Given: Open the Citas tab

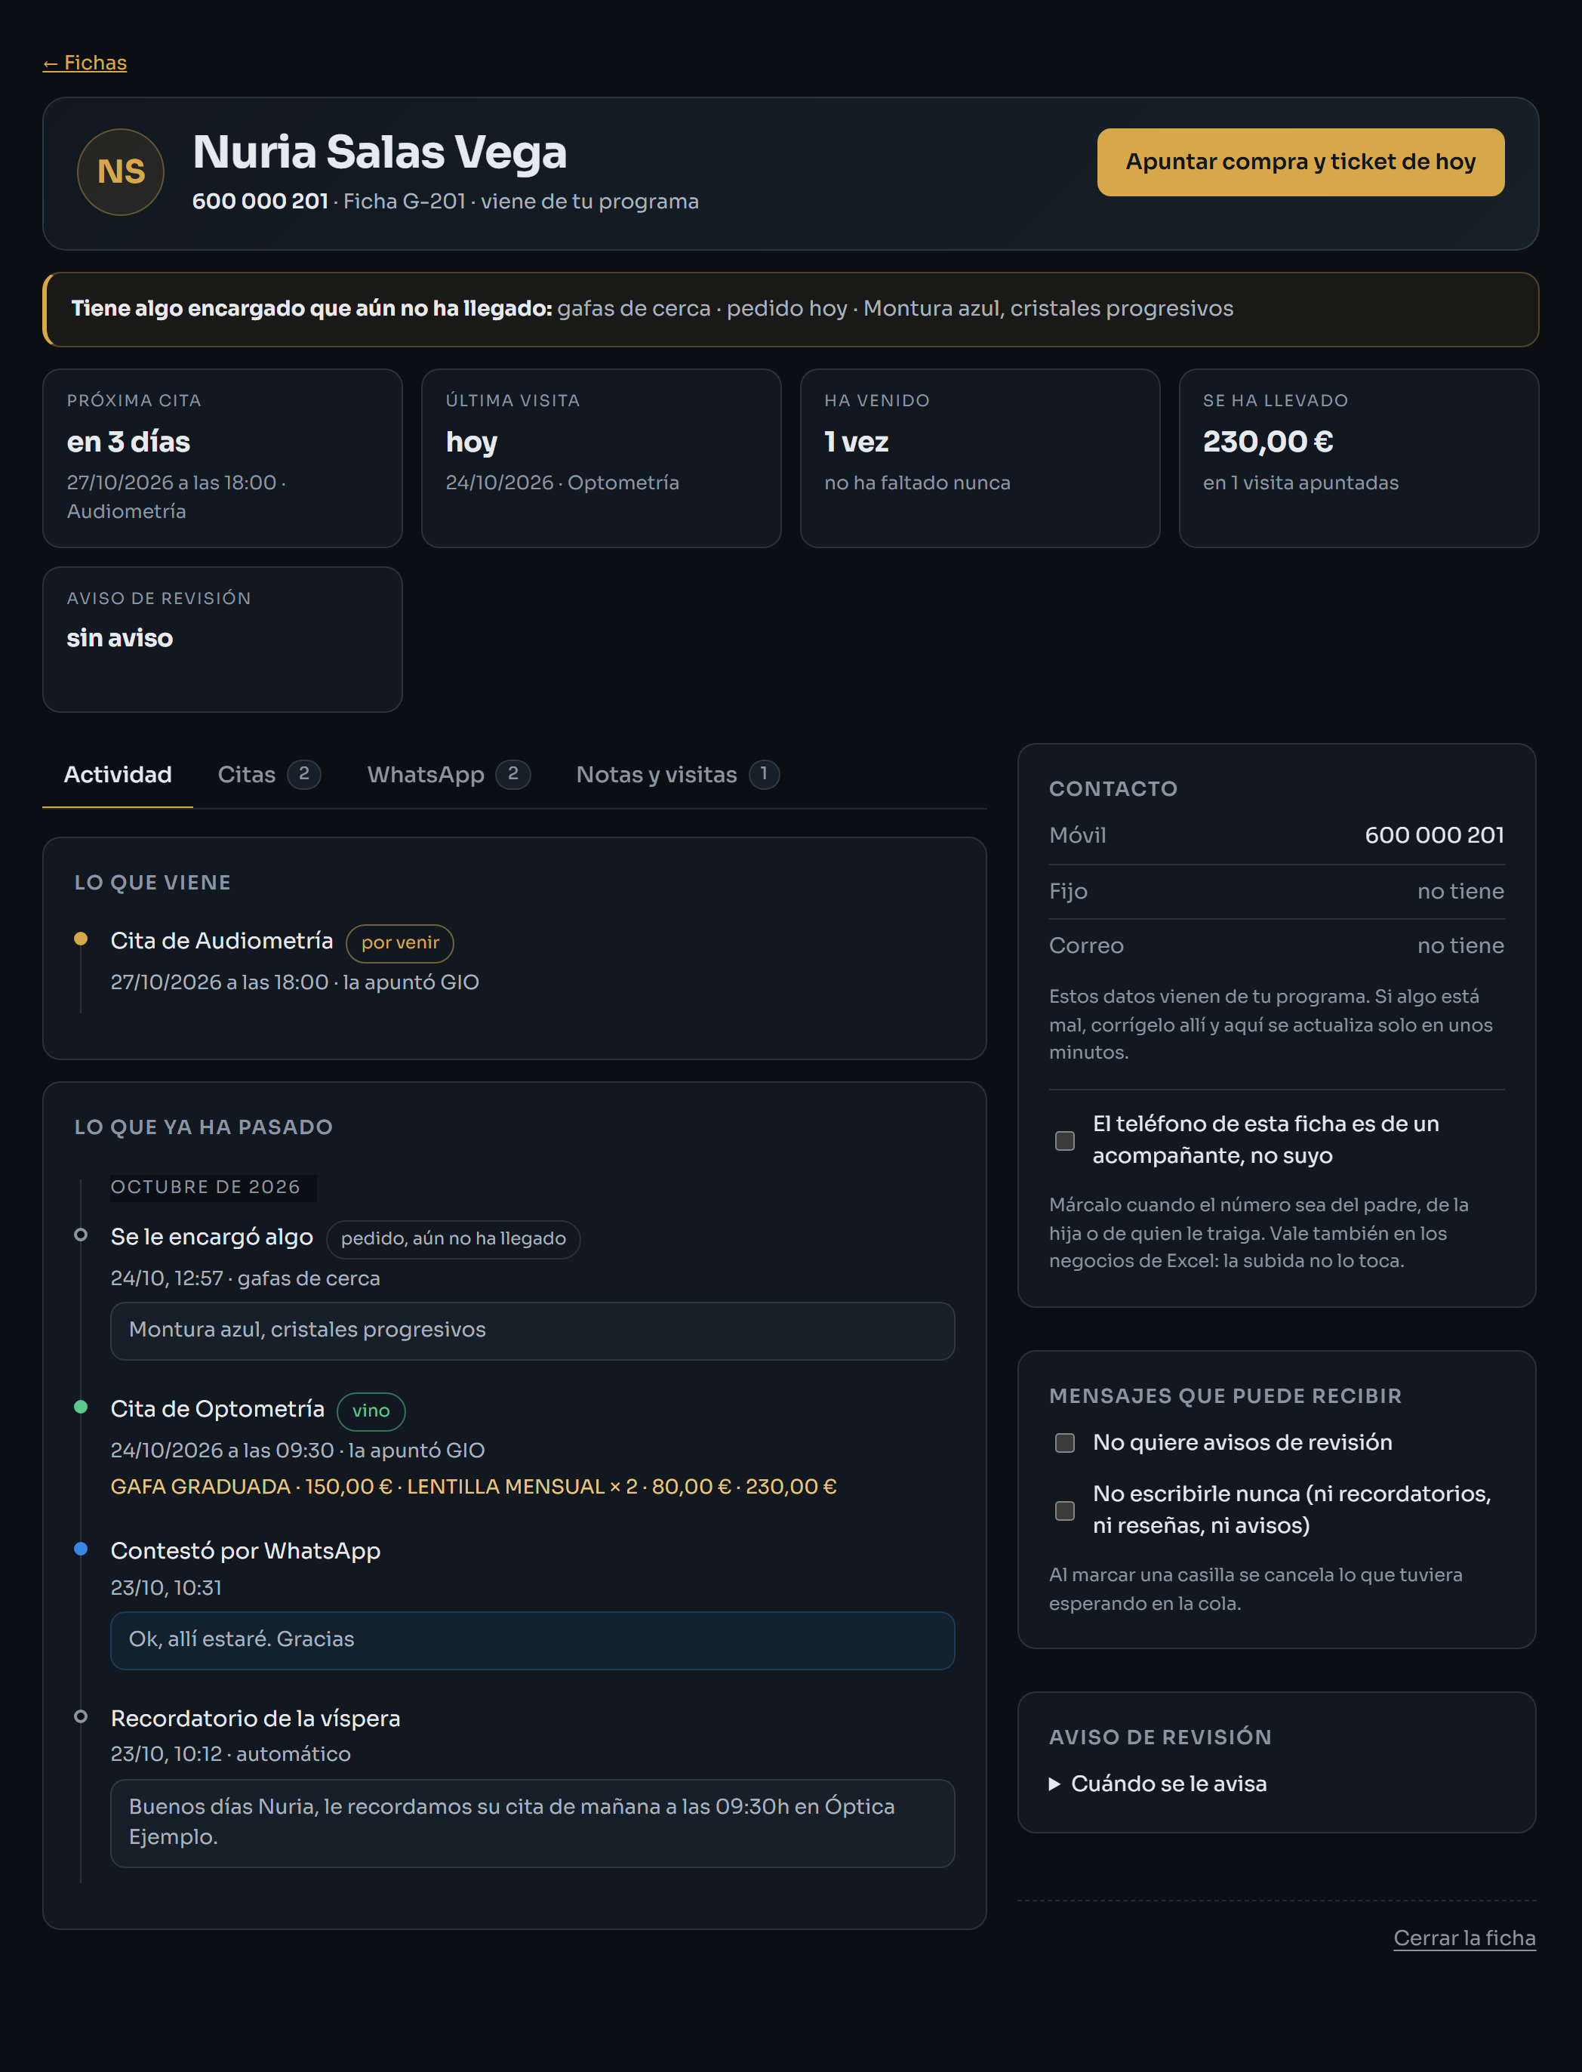Looking at the screenshot, I should (x=269, y=774).
